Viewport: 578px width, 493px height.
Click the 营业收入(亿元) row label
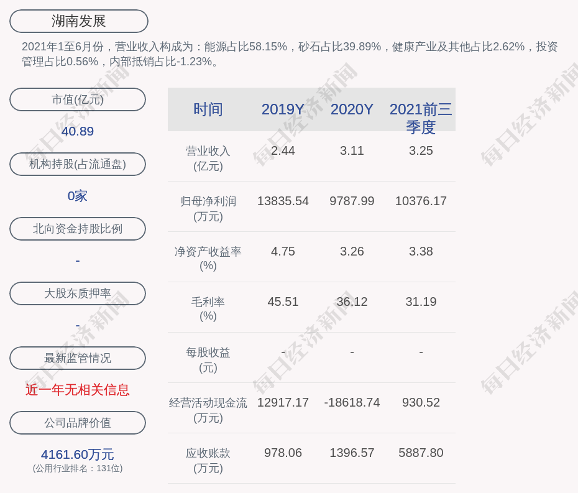coord(208,159)
